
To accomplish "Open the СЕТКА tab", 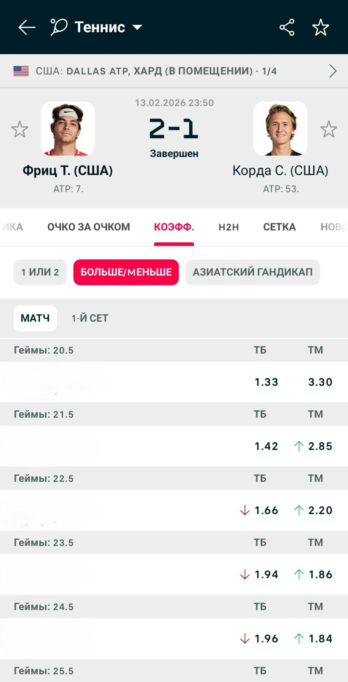I will pyautogui.click(x=279, y=227).
